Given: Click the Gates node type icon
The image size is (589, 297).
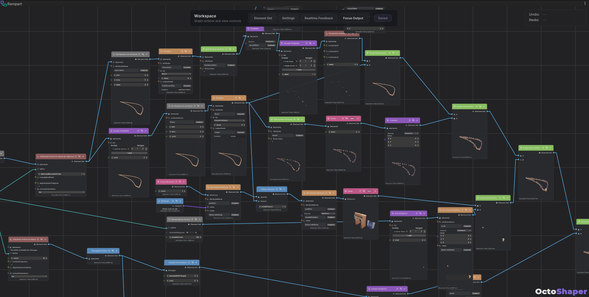Looking at the screenshot, I should [346, 191].
